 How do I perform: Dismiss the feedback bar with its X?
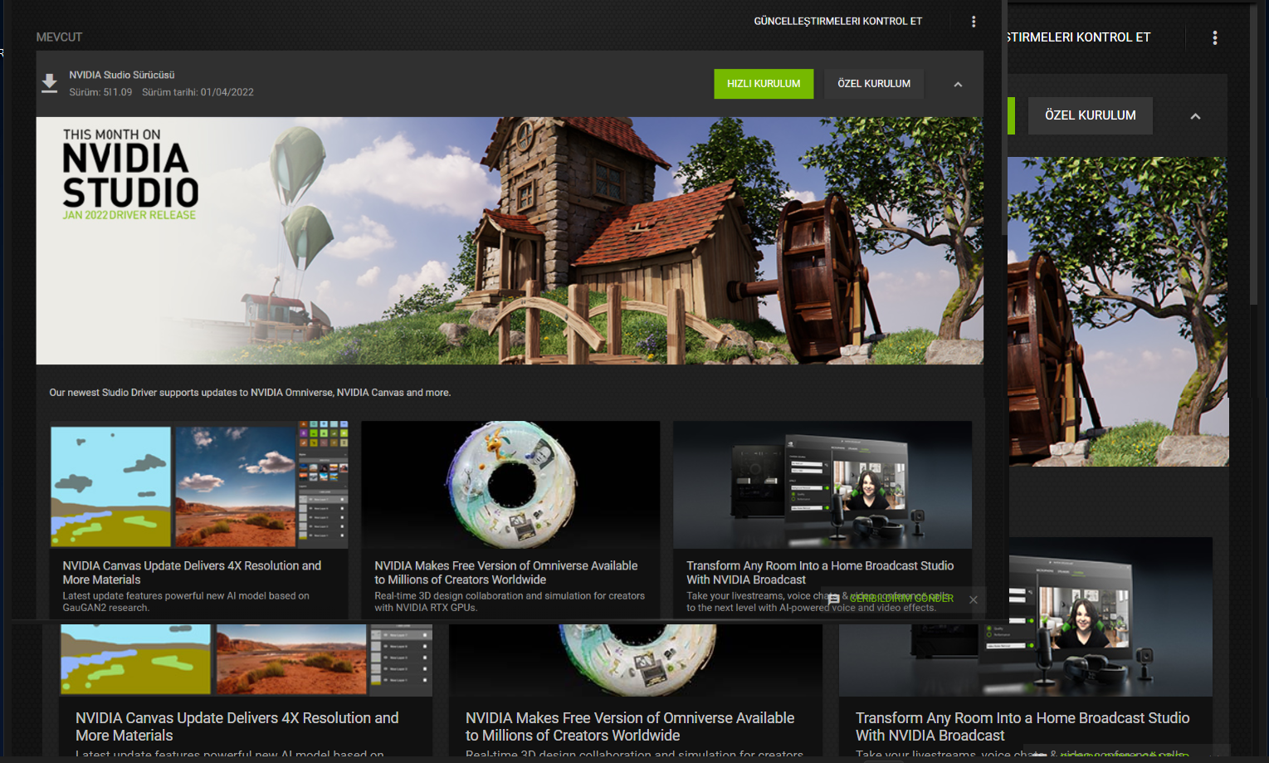coord(974,599)
